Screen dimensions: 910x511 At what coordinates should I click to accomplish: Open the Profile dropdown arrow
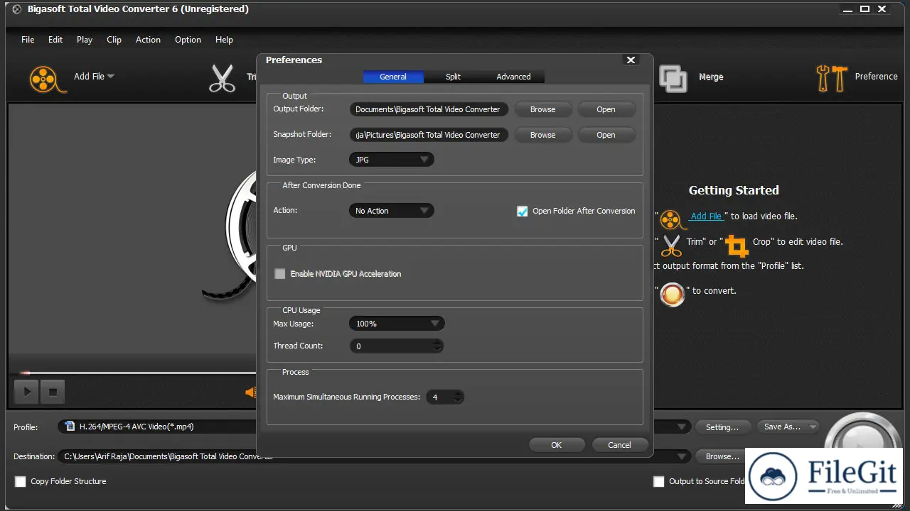(682, 427)
